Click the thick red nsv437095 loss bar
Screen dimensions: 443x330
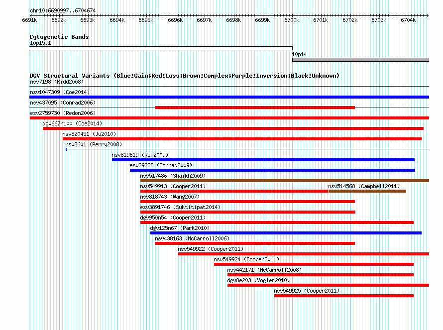click(x=255, y=108)
